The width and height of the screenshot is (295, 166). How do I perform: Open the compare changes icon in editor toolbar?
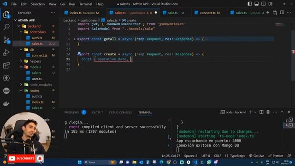tap(275, 12)
